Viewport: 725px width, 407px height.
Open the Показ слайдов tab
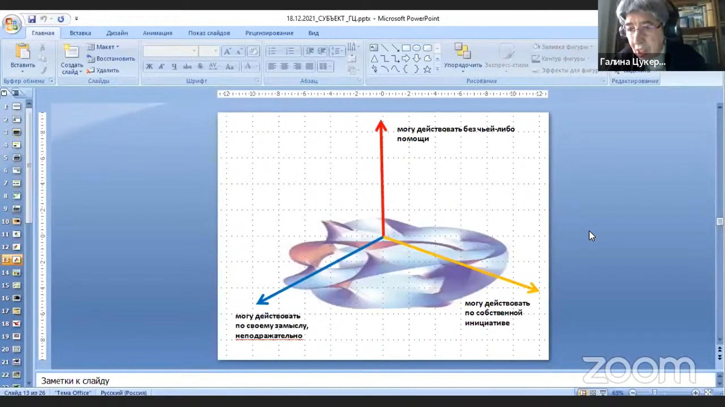coord(209,33)
